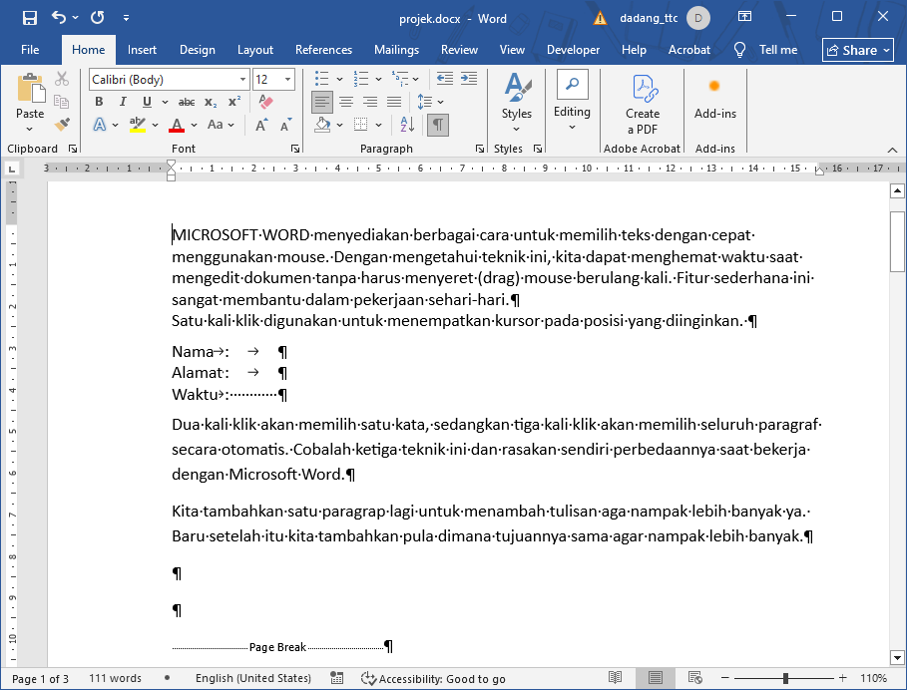Switch to the Design tab
Screen dimensions: 907x690
(x=198, y=50)
